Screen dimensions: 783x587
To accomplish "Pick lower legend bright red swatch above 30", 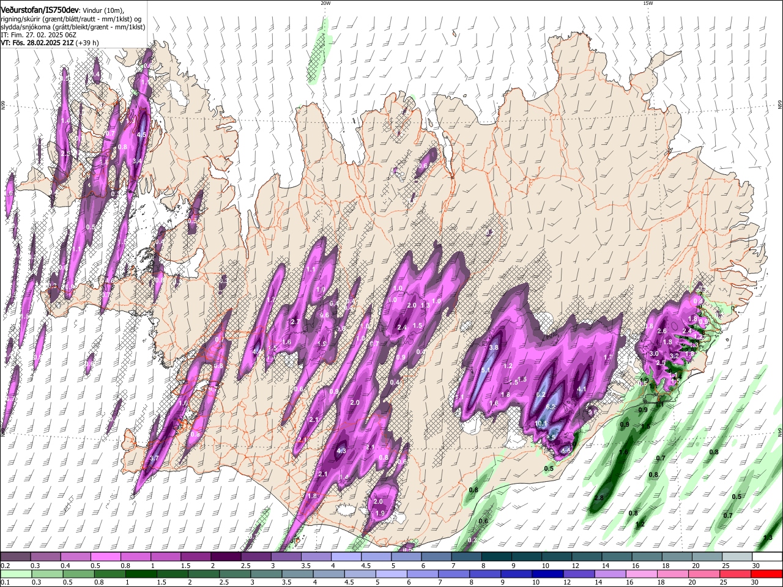I will click(x=767, y=574).
